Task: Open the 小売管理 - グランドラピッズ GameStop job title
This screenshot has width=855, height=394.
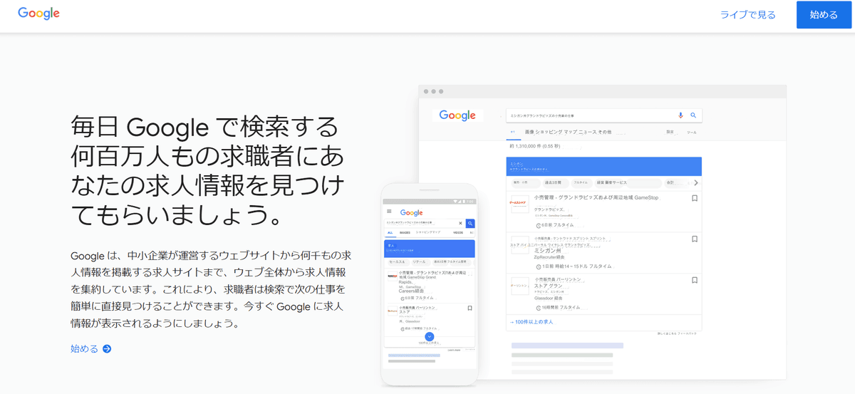Action: pos(598,198)
